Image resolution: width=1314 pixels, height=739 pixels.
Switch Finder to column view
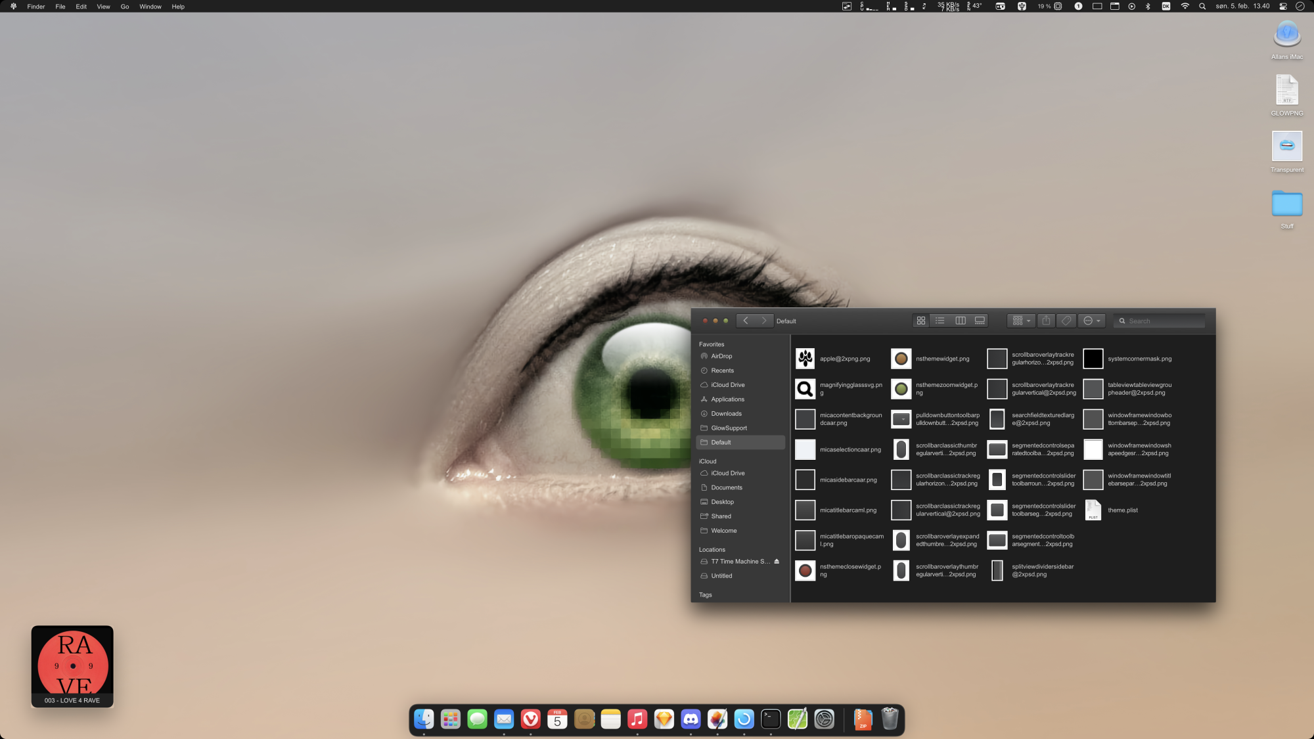[x=960, y=321]
